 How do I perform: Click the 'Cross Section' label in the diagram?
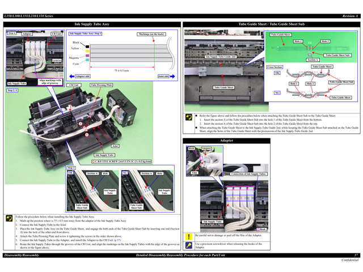click(x=275, y=67)
